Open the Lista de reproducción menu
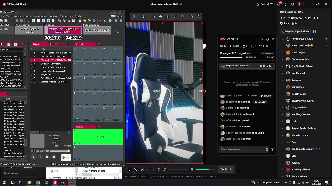The image size is (332, 186). [21, 16]
